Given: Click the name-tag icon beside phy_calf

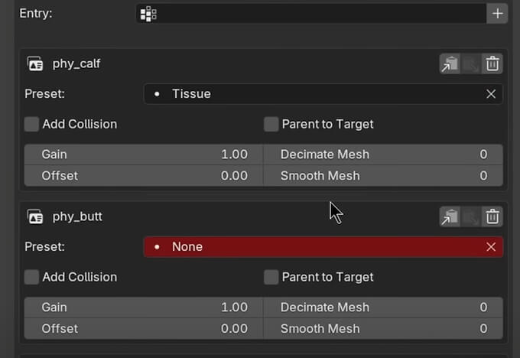Looking at the screenshot, I should 35,63.
